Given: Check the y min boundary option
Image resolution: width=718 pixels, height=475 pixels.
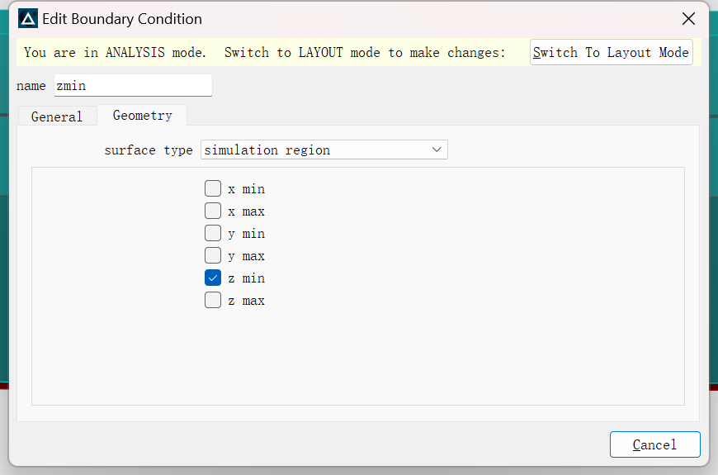Looking at the screenshot, I should pos(213,234).
